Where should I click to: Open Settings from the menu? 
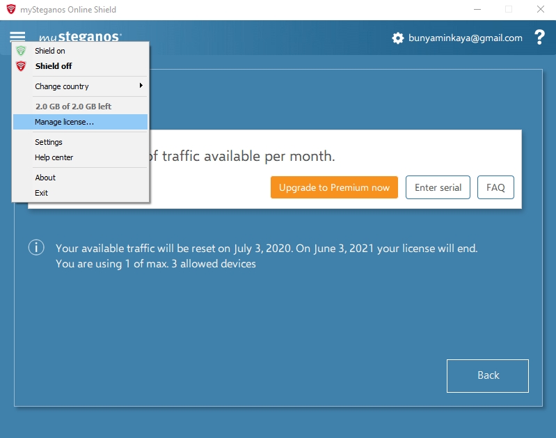click(x=80, y=142)
